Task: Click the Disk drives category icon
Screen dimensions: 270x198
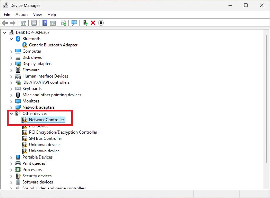Action: pyautogui.click(x=18, y=58)
